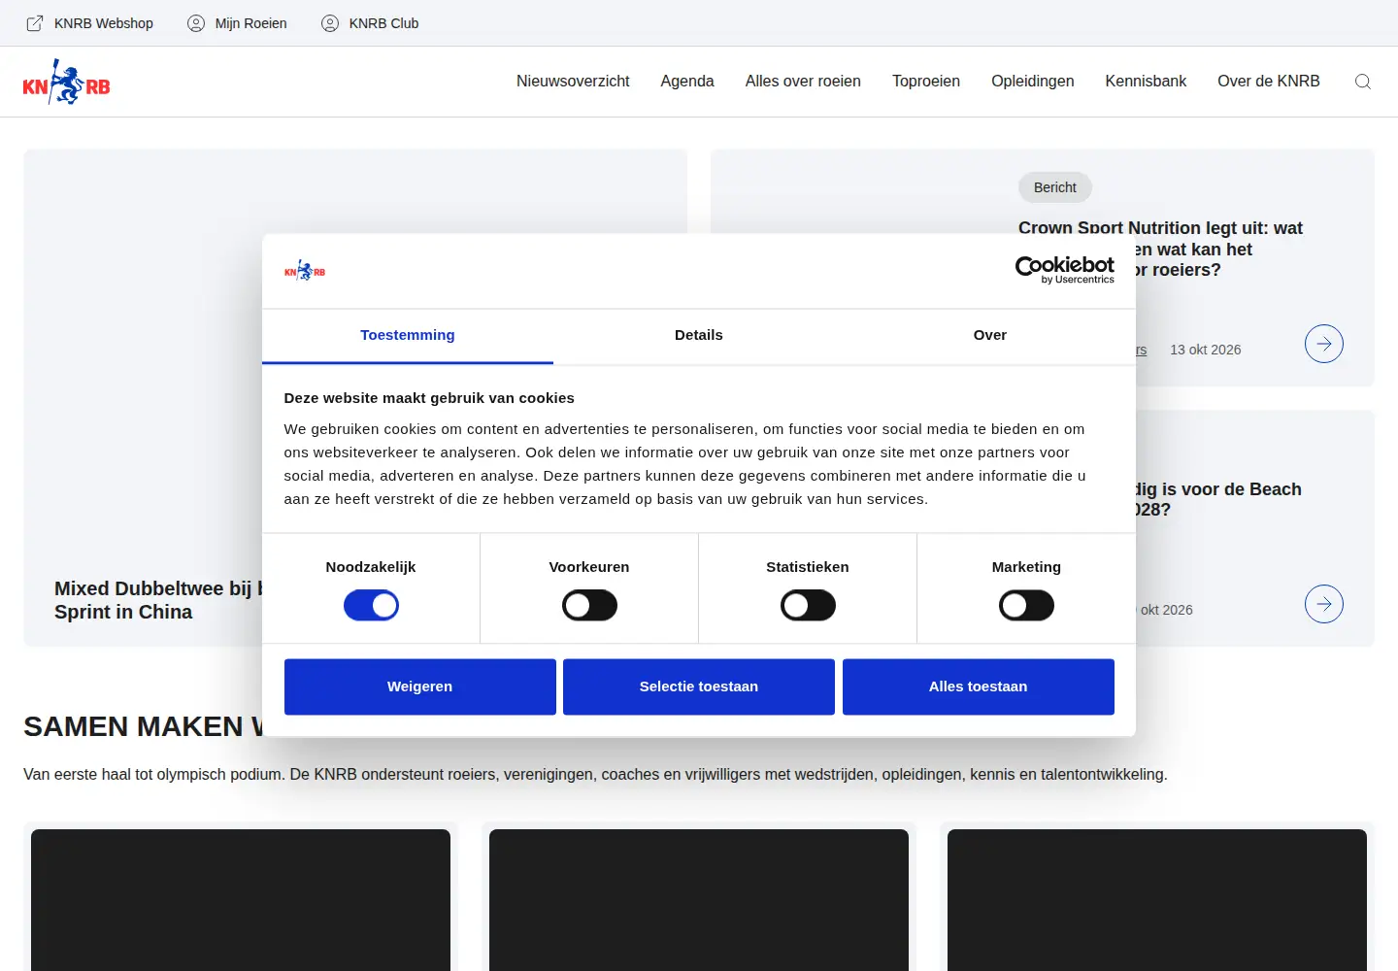Open the rightmost dark thumbnail card

click(x=1157, y=900)
